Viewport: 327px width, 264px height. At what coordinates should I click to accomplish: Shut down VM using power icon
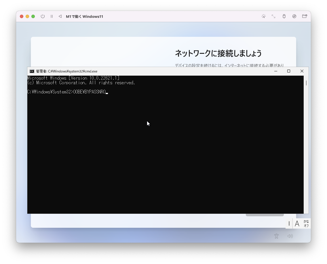point(43,16)
